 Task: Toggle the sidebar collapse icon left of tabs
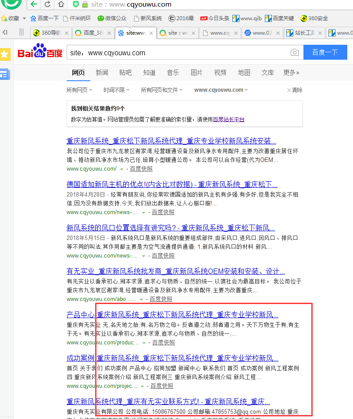(x=5, y=32)
